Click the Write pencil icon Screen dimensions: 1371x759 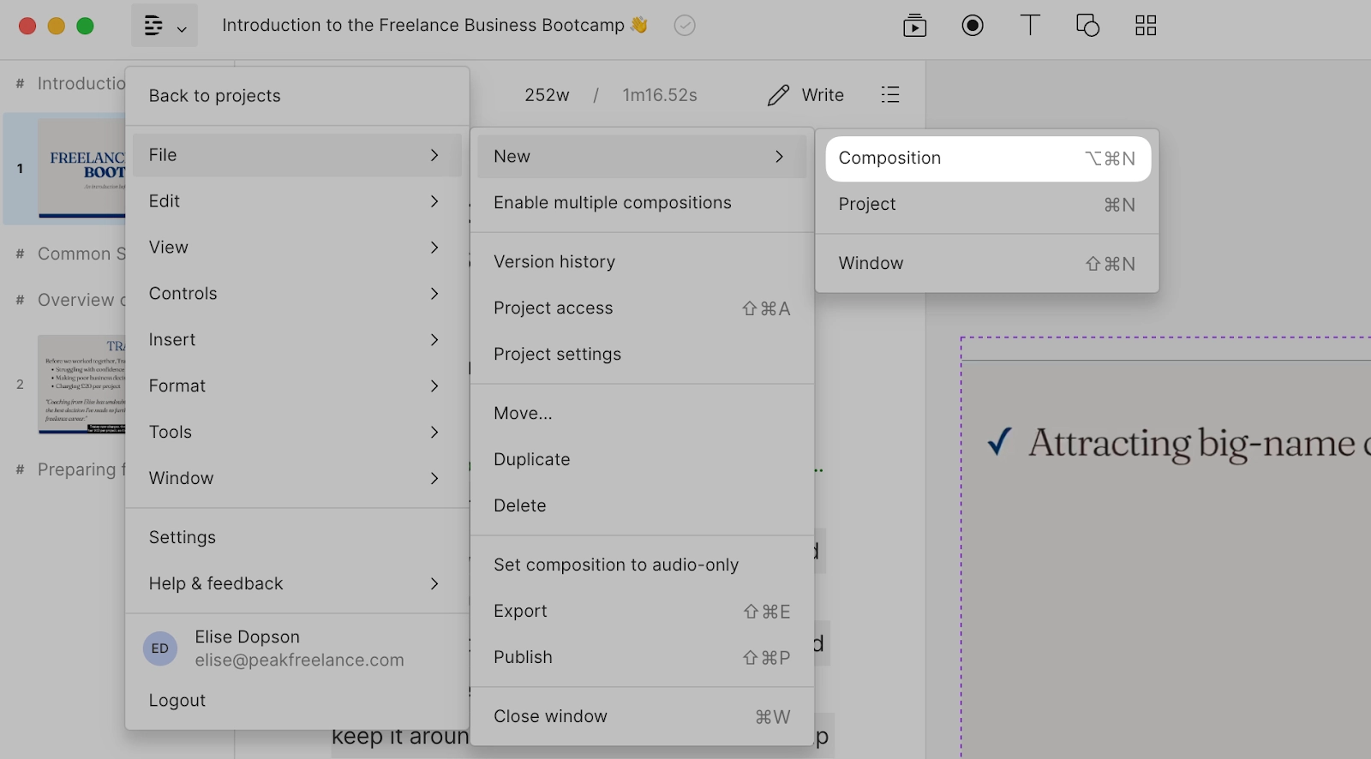(778, 95)
